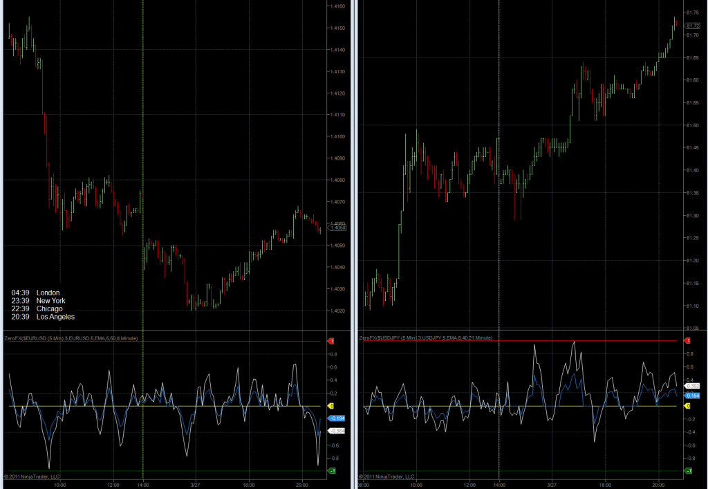Click the Los Angeles 20:39 clock entry
Image resolution: width=708 pixels, height=489 pixels.
click(43, 316)
